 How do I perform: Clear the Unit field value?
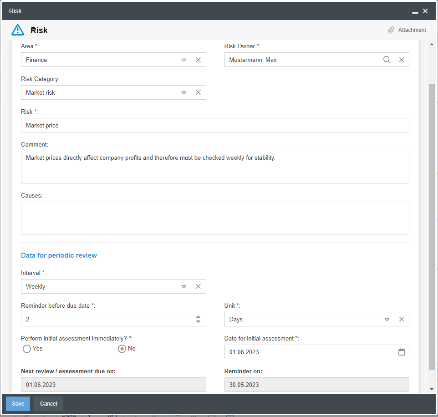402,319
